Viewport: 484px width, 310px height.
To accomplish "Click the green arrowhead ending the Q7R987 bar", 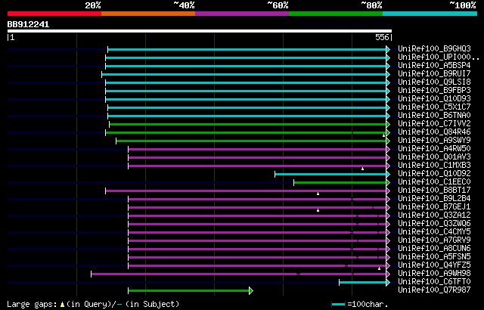I will click(x=251, y=290).
